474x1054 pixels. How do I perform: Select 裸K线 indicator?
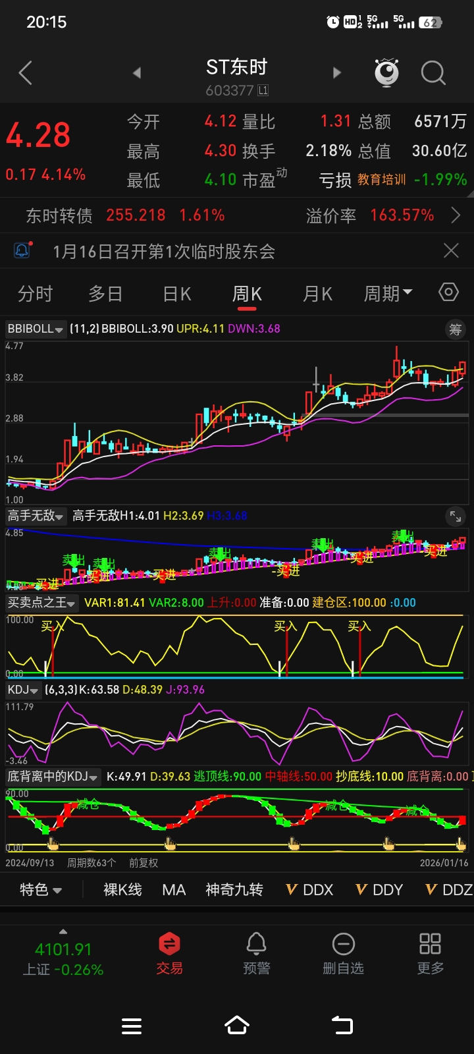click(122, 890)
